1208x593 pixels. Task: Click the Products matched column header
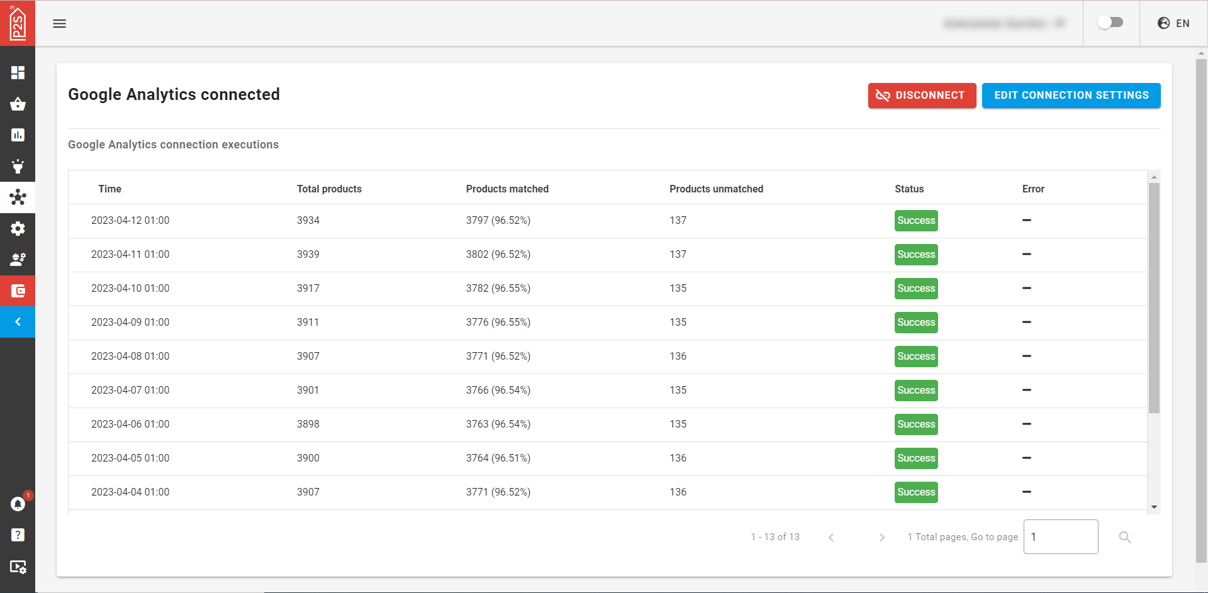coord(507,189)
